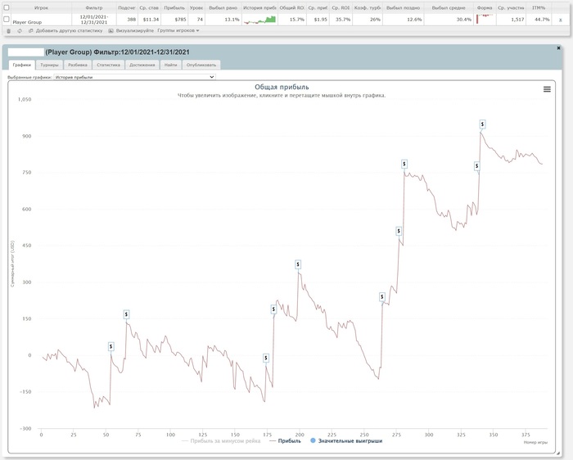Switch to the Статистика tab
Screen dimensions: 573x460
coord(108,65)
